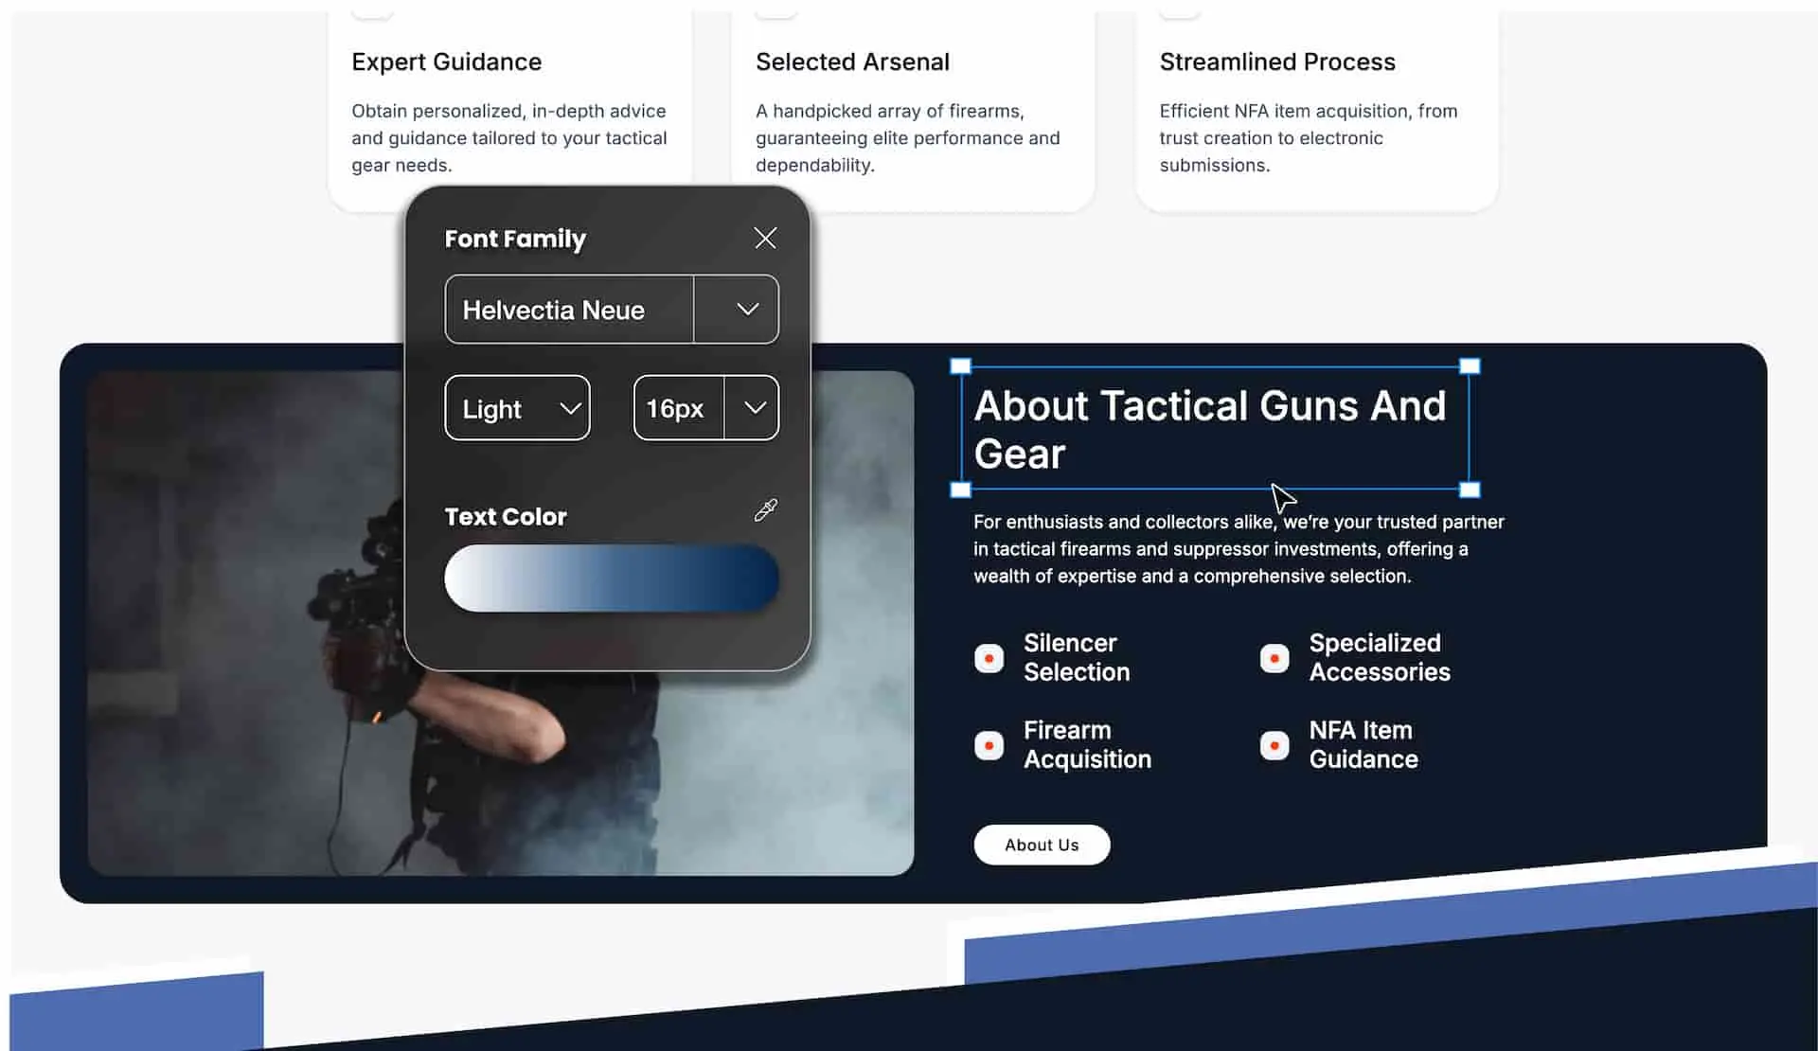The width and height of the screenshot is (1818, 1051).
Task: Pick a color on Text Color gradient
Action: point(612,579)
